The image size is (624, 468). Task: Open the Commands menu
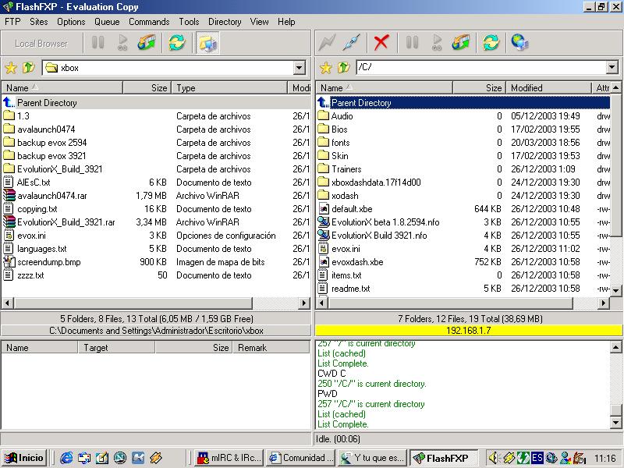(149, 22)
